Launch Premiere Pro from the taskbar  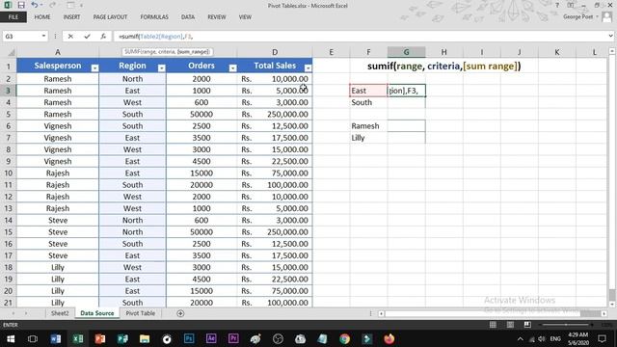click(x=233, y=338)
